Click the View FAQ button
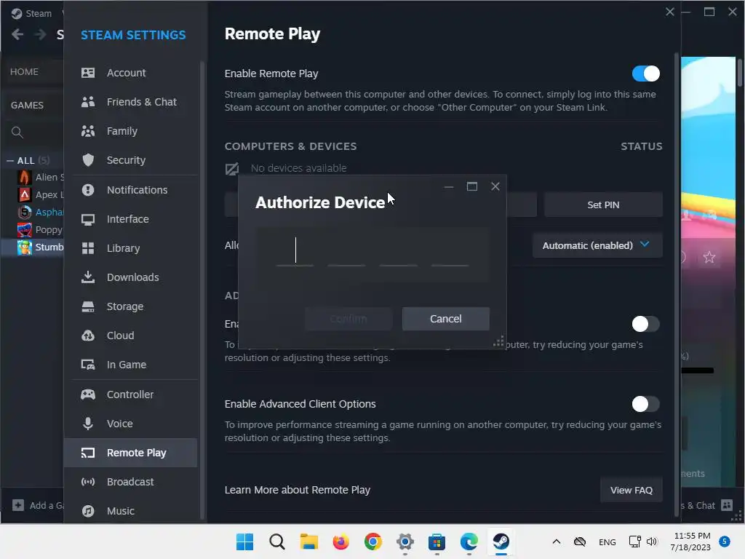This screenshot has width=745, height=559. pyautogui.click(x=631, y=490)
